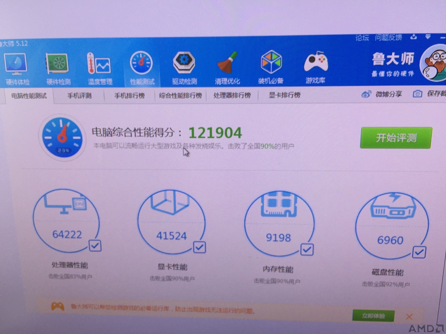The height and width of the screenshot is (334, 446).
Task: Click the camera screenshot icon
Action: pyautogui.click(x=417, y=94)
